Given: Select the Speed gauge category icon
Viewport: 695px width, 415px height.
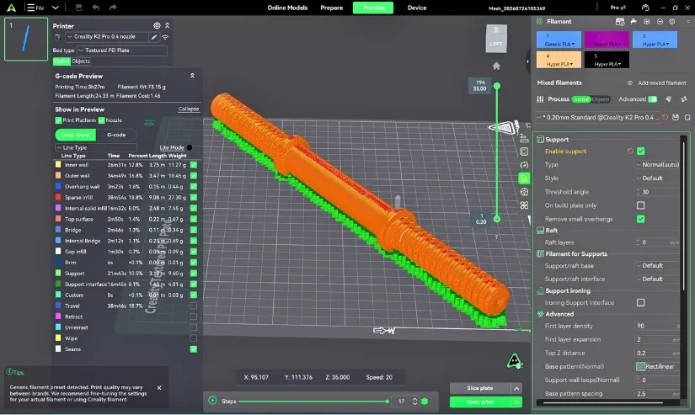Looking at the screenshot, I should pyautogui.click(x=524, y=165).
